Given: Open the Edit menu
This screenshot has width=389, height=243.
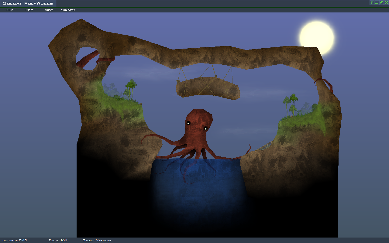Looking at the screenshot, I should click(29, 10).
